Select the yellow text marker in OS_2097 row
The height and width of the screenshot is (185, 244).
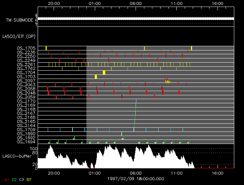[168, 82]
